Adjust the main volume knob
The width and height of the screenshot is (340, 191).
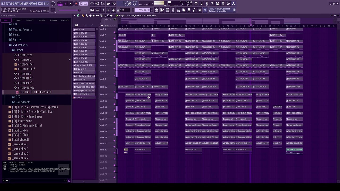coord(53,4)
